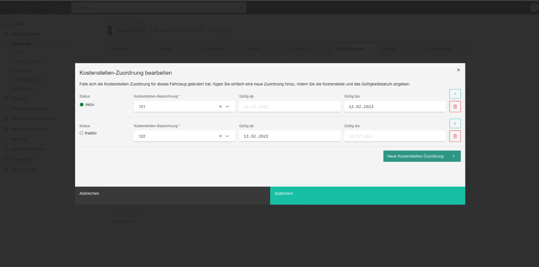Delete the Kostenstelle 121 assignment with trash icon
Viewport: 539px width, 267px height.
tap(455, 107)
